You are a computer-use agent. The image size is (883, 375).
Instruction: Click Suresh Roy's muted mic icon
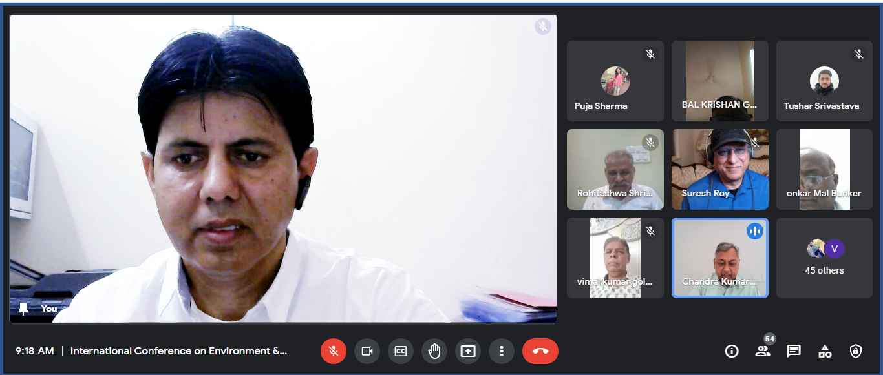coord(755,143)
